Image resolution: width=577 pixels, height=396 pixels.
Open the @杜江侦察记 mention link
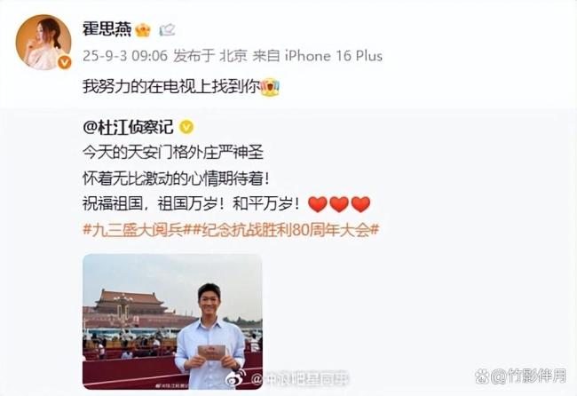[x=128, y=127]
